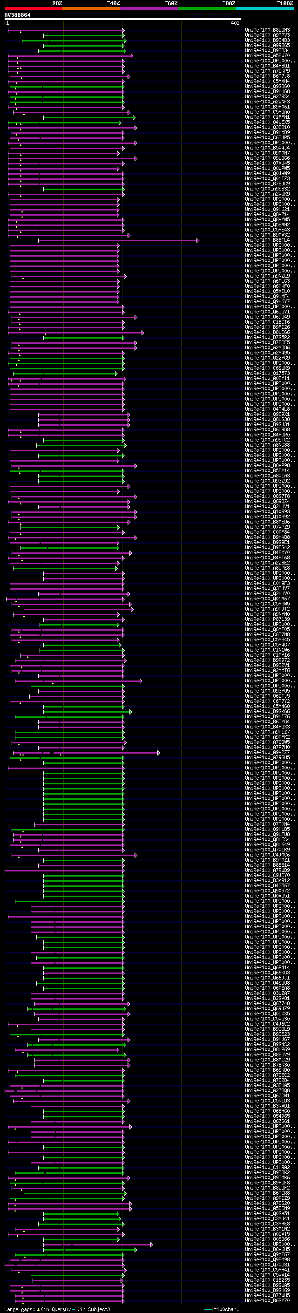Select the UniRef100_C1N1W6 label

tap(267, 650)
